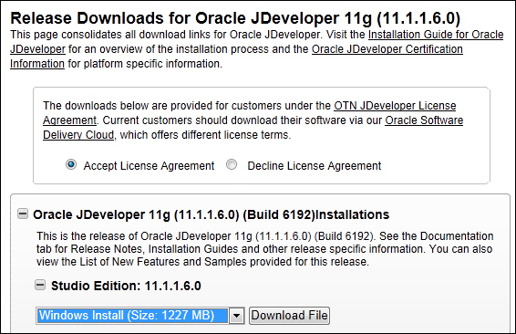Click the Accept License Agreement label
Viewport: 516px width, 334px height.
click(x=149, y=166)
